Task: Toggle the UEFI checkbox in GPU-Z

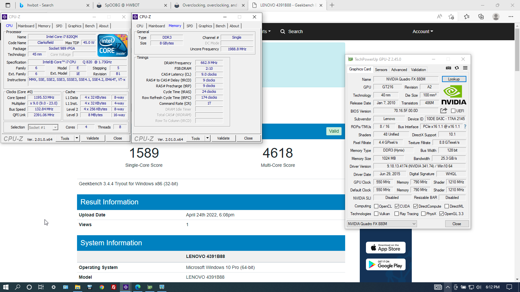Action: pyautogui.click(x=453, y=111)
